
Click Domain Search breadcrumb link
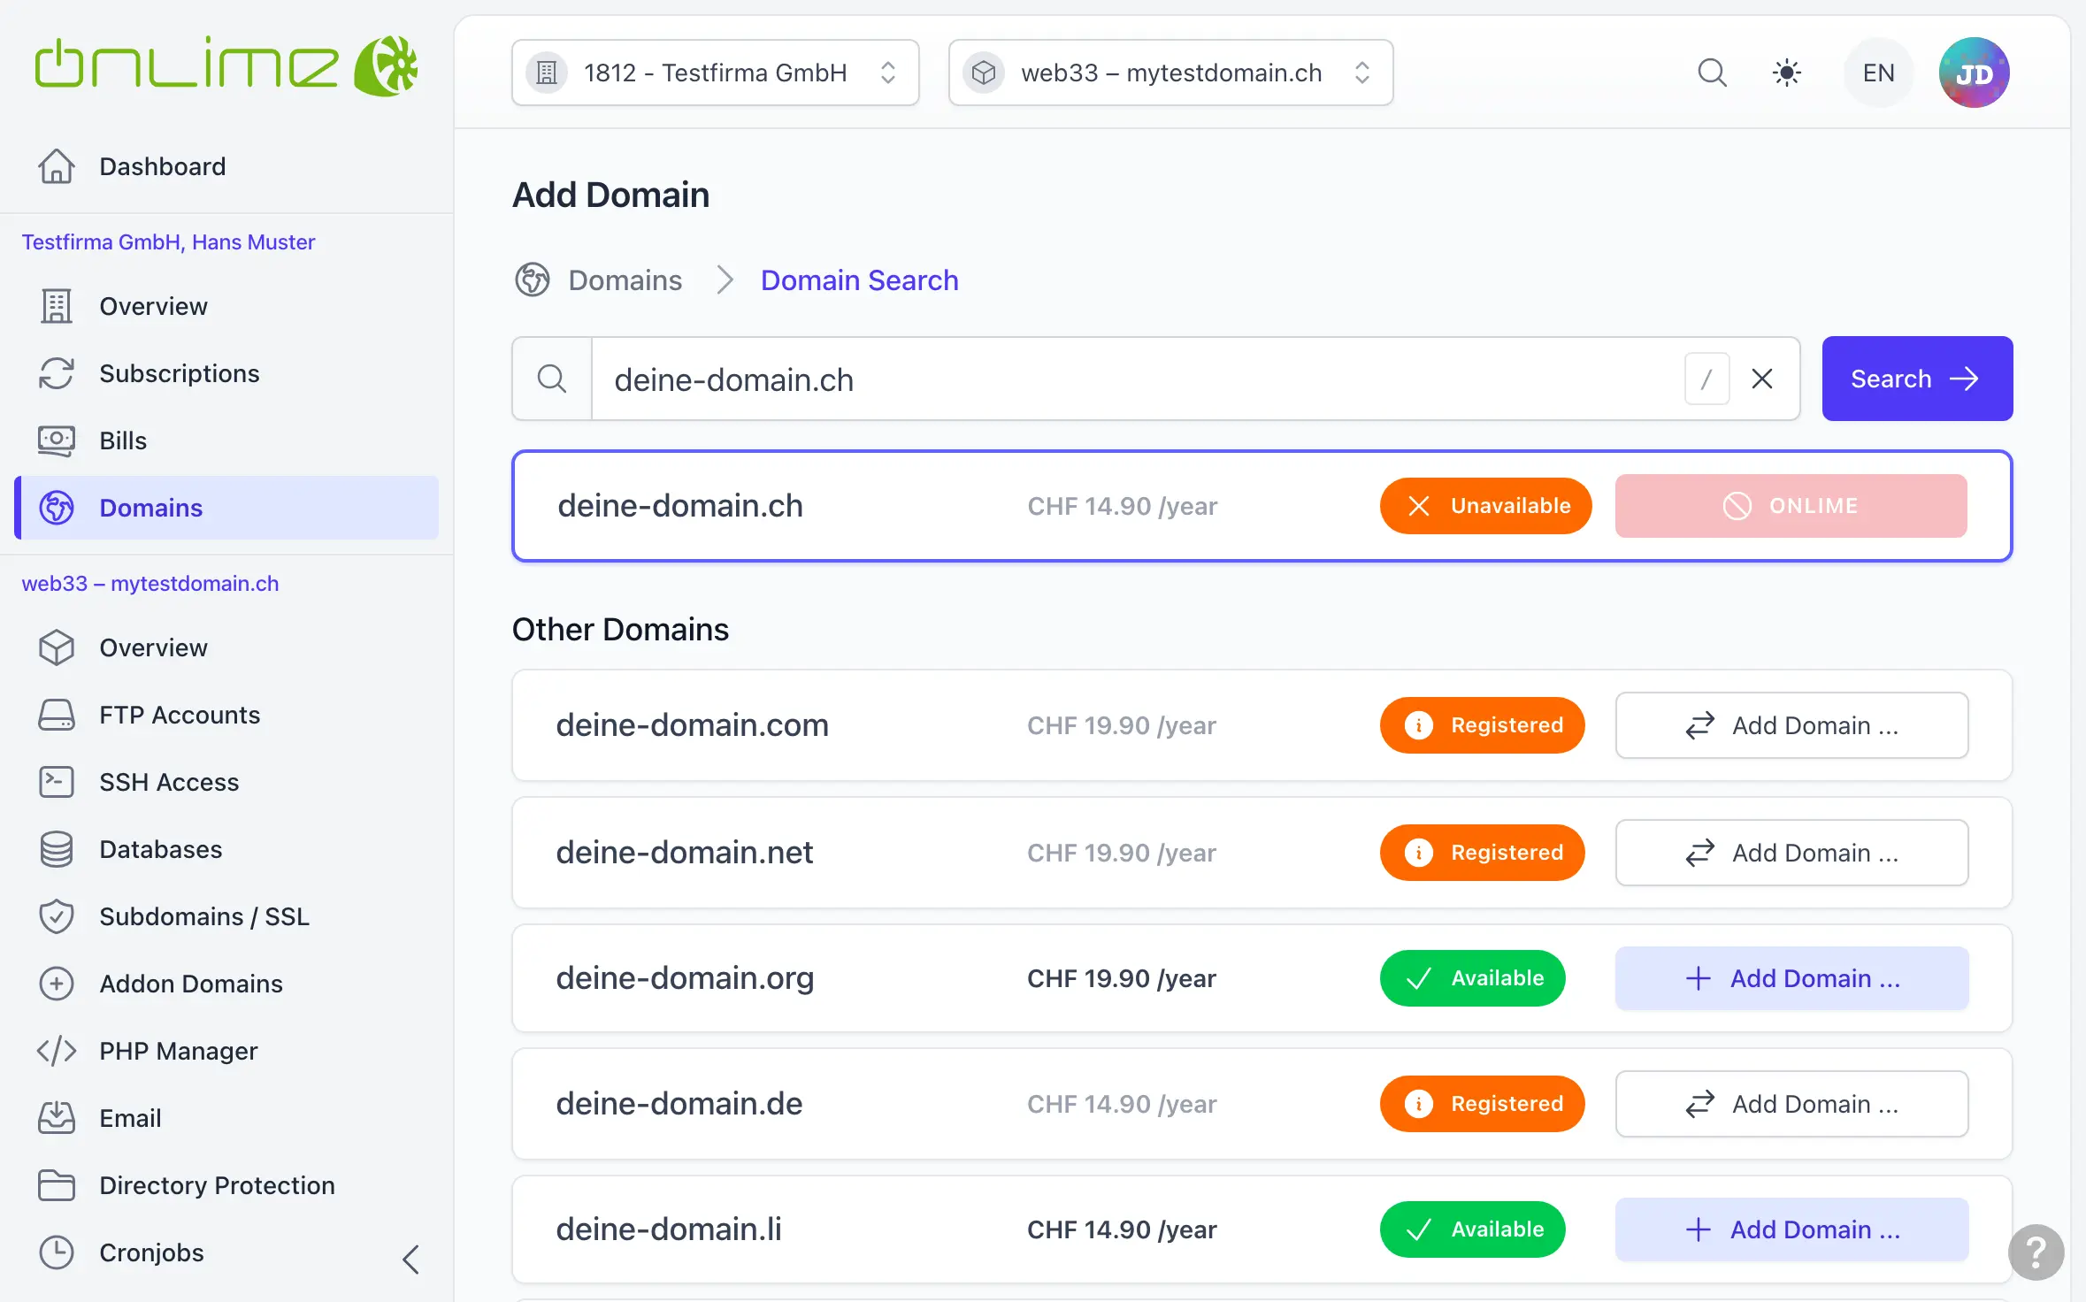point(859,280)
